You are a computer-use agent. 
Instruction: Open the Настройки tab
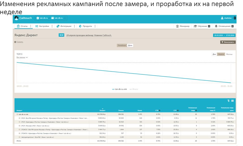pos(42,26)
